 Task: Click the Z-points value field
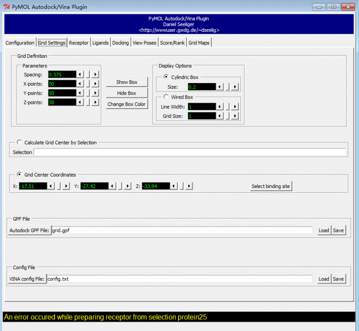click(x=62, y=102)
